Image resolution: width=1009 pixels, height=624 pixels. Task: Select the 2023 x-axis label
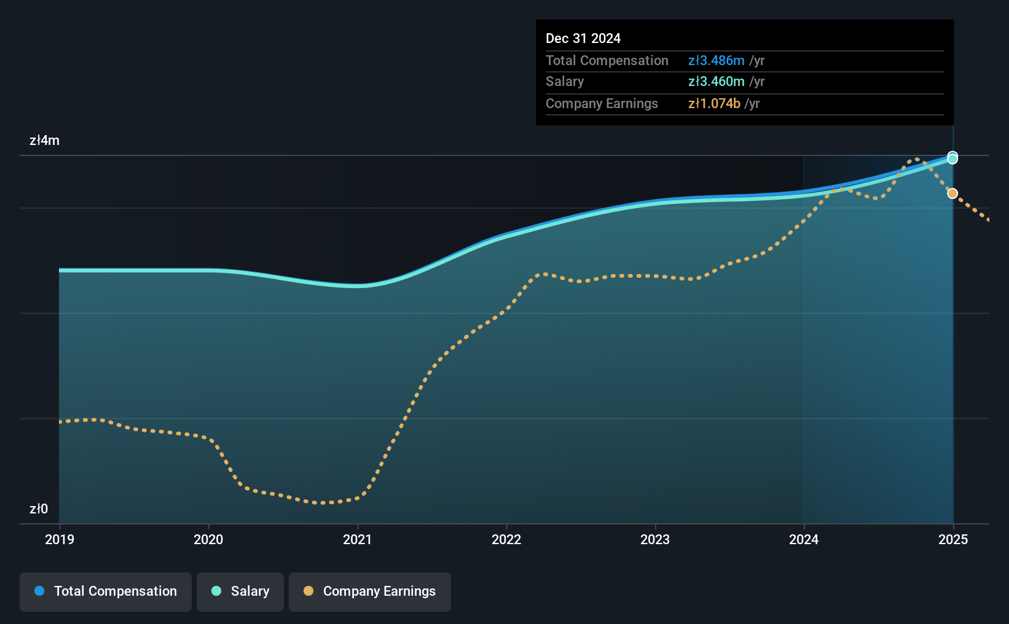[655, 539]
